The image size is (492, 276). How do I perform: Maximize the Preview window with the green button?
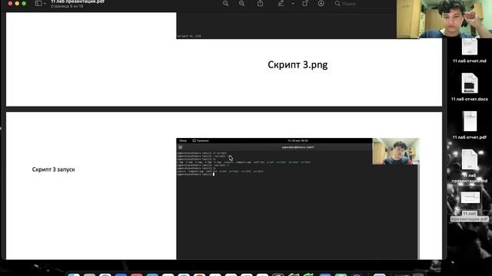(x=24, y=3)
